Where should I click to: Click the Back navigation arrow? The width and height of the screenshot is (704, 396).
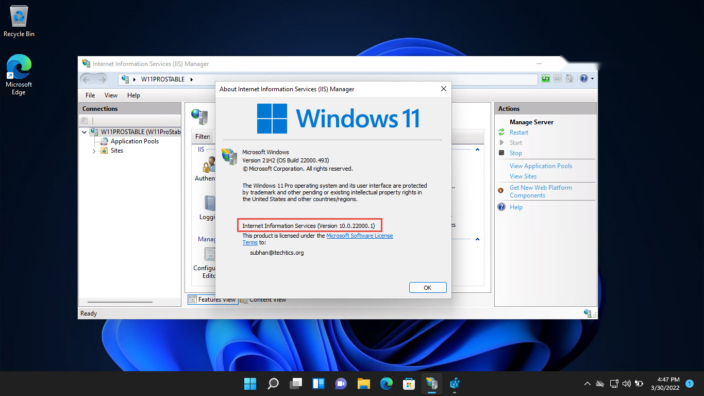point(86,79)
